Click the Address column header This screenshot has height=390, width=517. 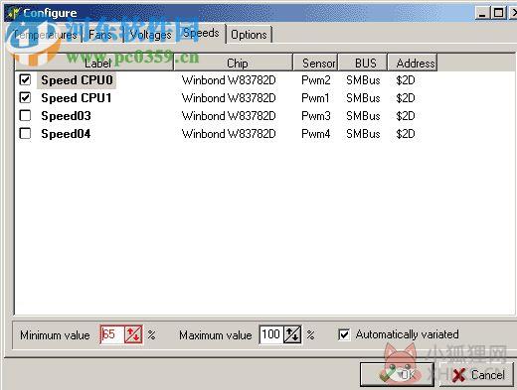pyautogui.click(x=413, y=63)
